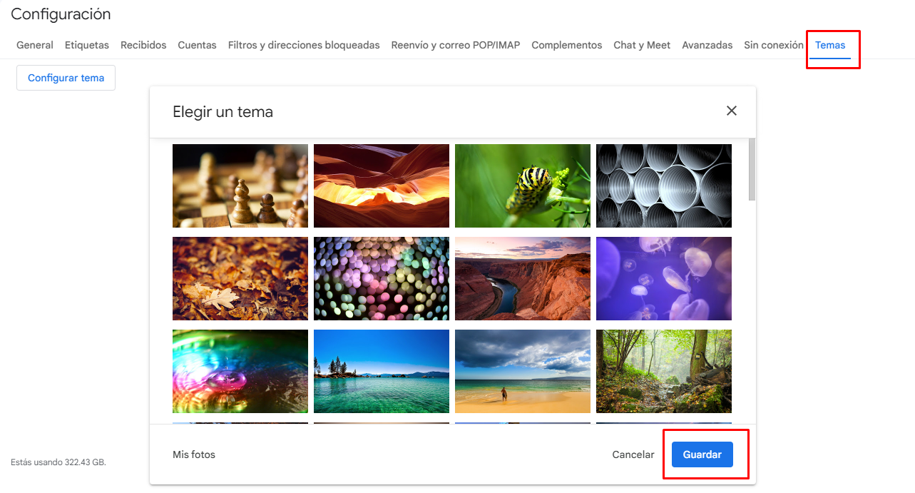915x493 pixels.
Task: Select the colorful bokeh lights theme
Action: point(382,278)
